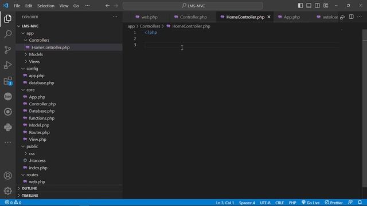
Task: Click the Run file icon in editor toolbar
Action: 342,17
